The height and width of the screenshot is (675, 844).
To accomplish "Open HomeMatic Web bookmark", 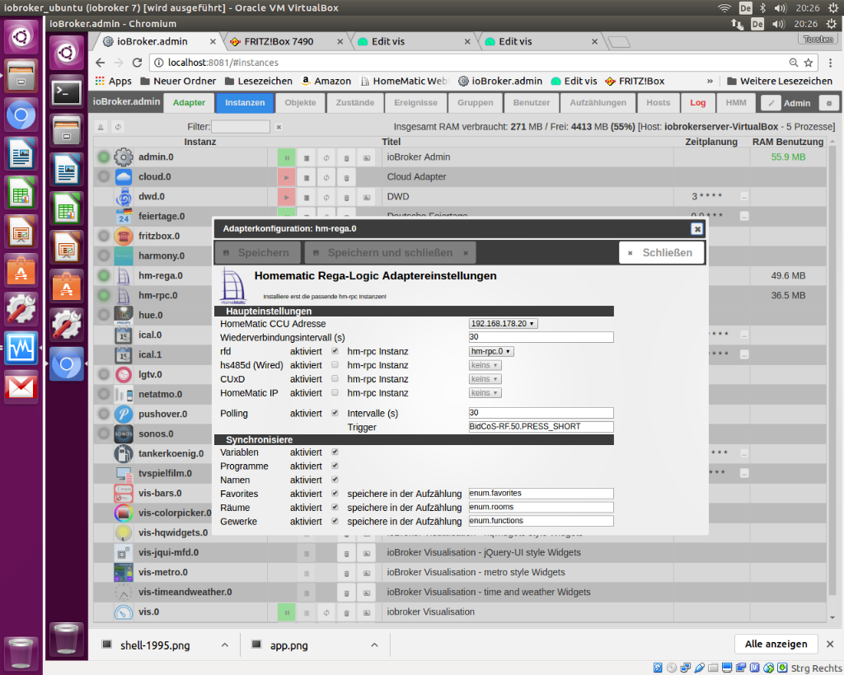I will pos(404,82).
